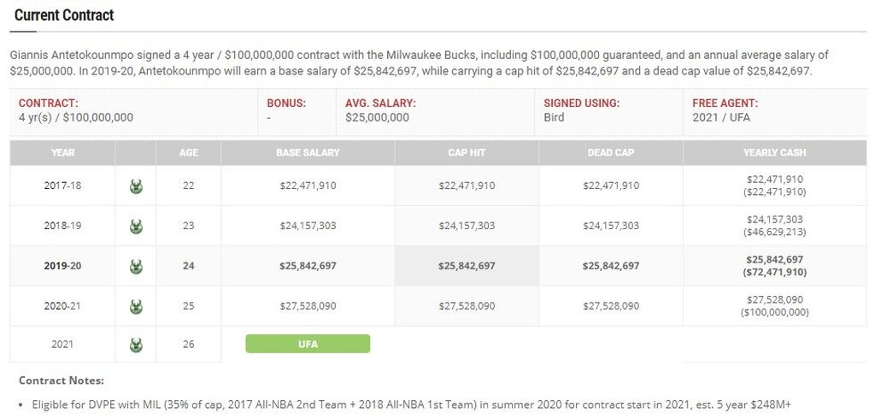Click the YEAR column header
Viewport: 875px width, 419px height.
click(x=62, y=153)
